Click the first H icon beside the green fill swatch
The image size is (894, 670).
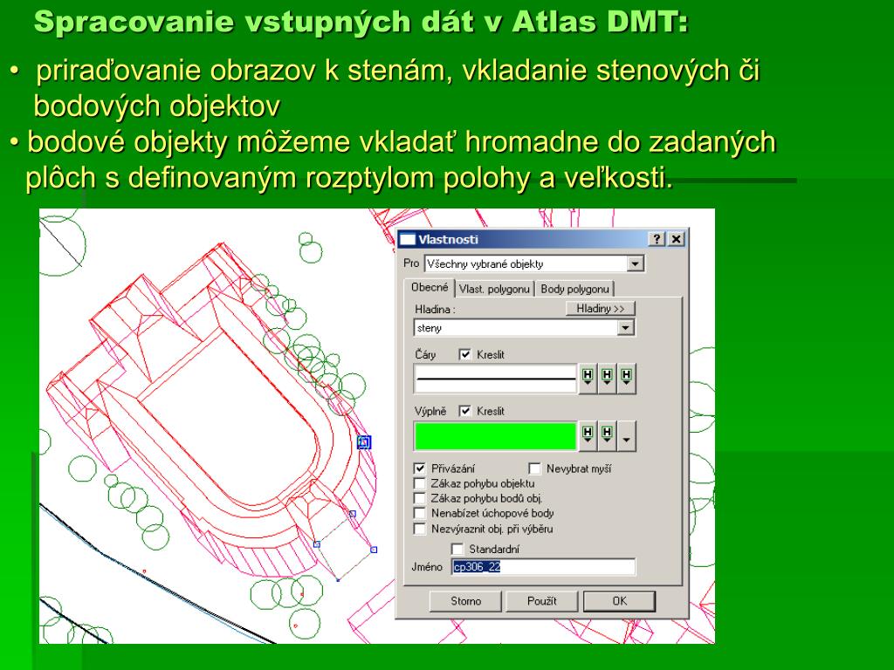tap(588, 436)
